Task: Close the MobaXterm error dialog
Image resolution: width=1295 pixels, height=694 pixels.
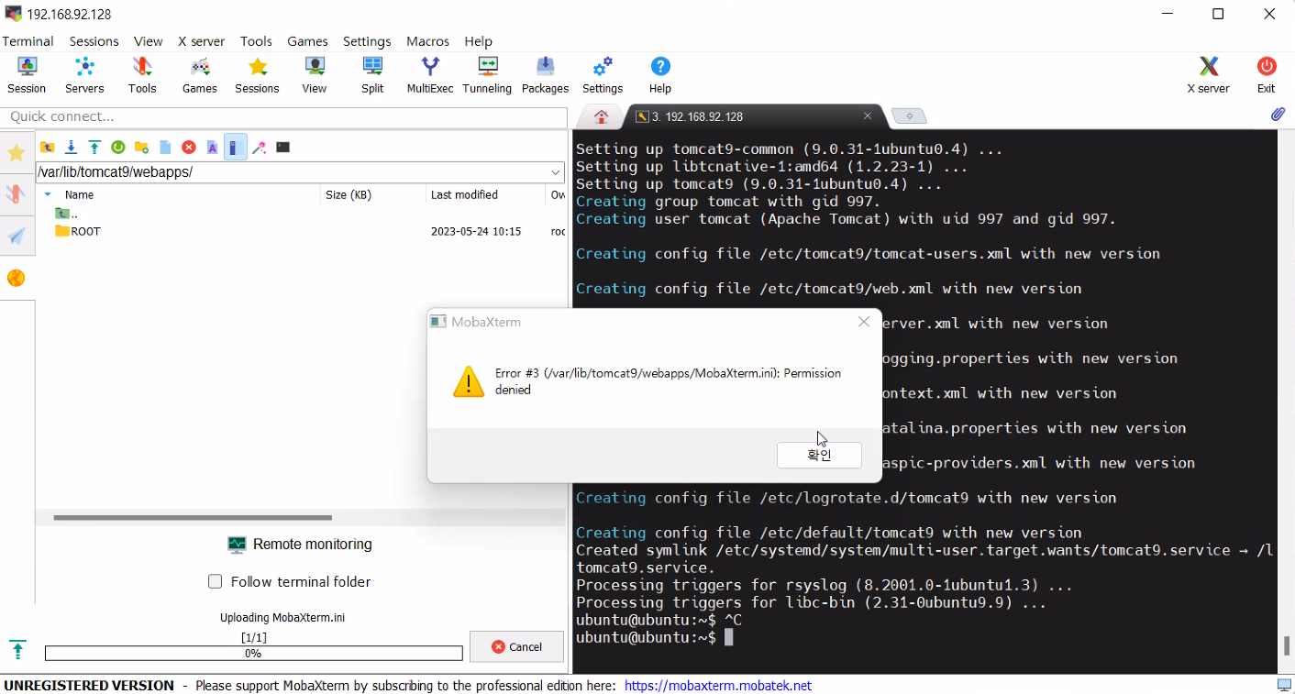Action: (x=863, y=322)
